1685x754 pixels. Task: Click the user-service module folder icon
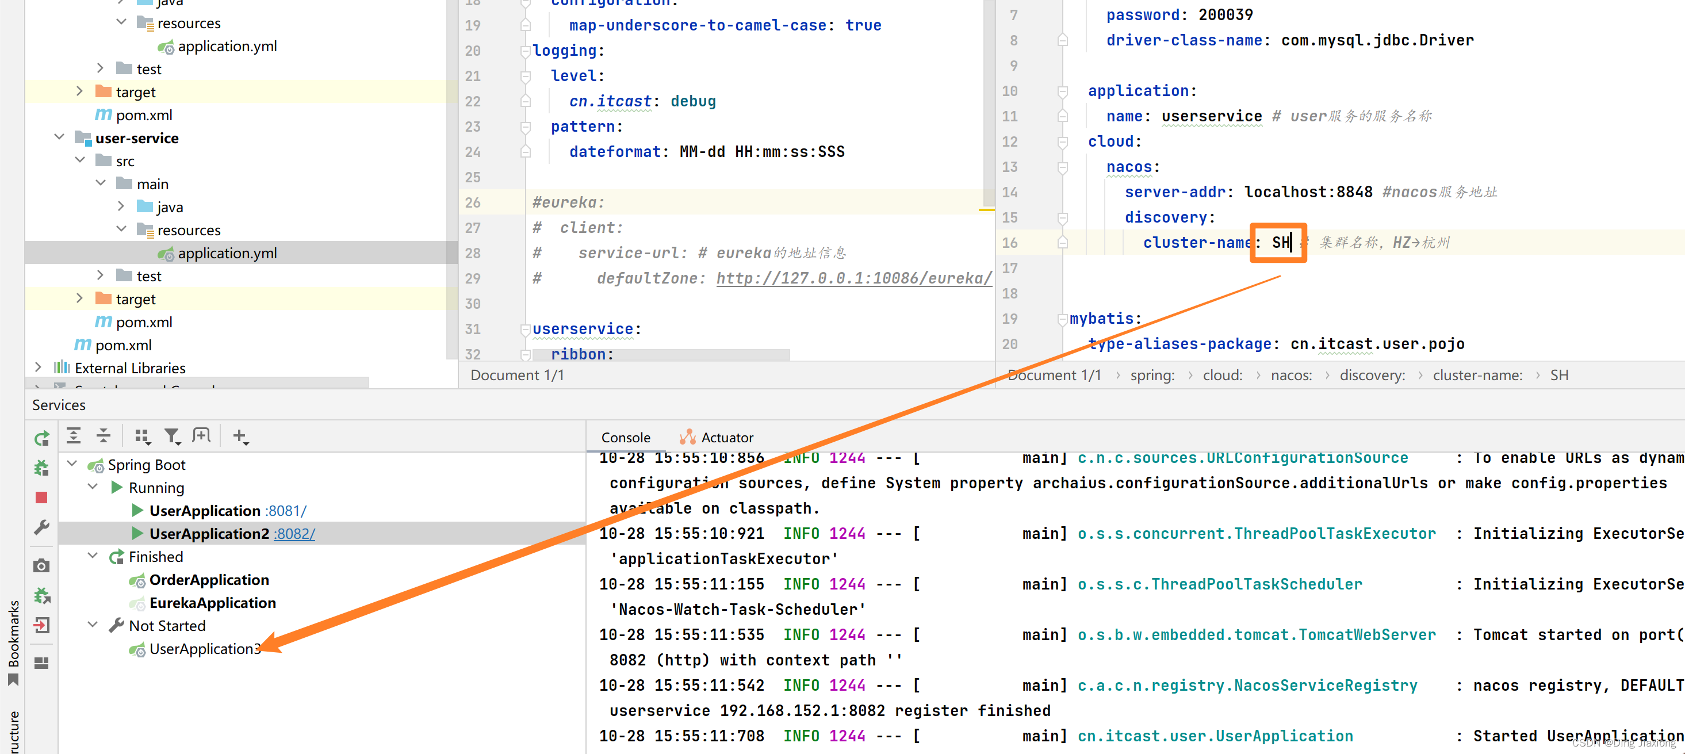(82, 138)
